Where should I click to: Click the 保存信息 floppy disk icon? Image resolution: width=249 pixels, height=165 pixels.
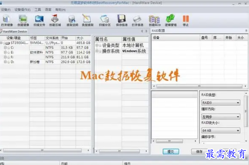(x=121, y=19)
